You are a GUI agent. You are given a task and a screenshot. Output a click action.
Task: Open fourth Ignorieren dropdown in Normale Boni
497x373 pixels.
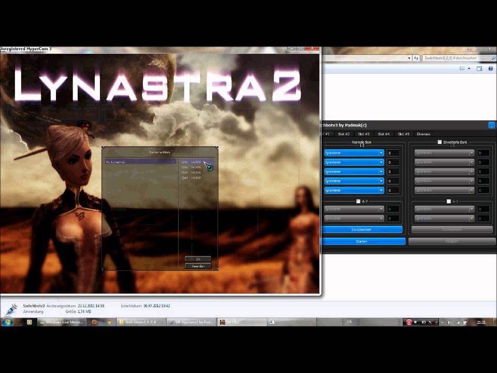click(354, 181)
